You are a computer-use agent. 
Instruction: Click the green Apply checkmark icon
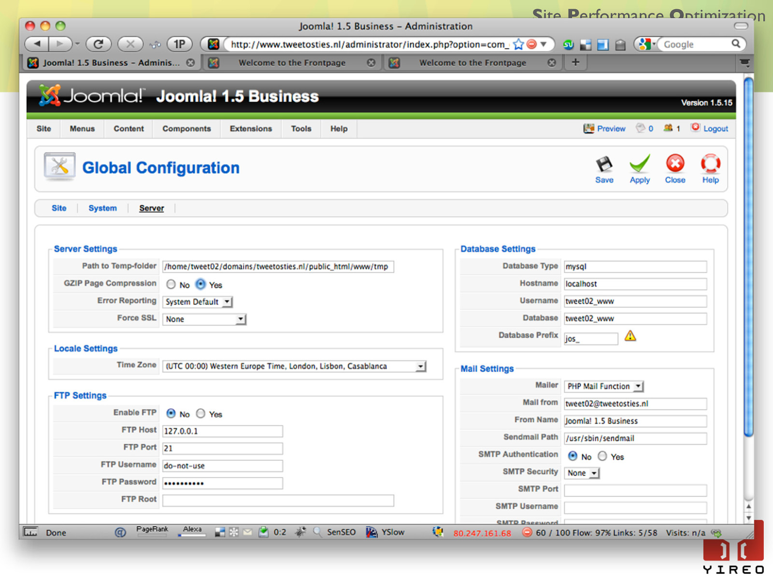pyautogui.click(x=640, y=164)
